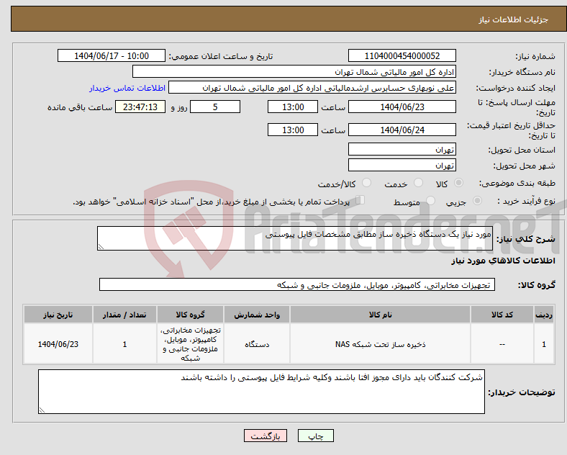The width and height of the screenshot is (567, 455).
Task: Open the اطلاعات تماس خریدار link
Action: [127, 88]
